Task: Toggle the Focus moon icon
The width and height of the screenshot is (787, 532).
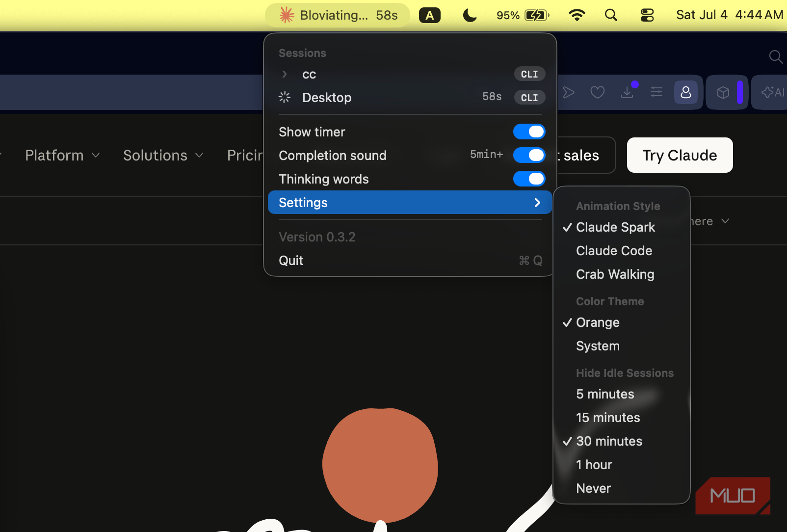Action: click(470, 15)
